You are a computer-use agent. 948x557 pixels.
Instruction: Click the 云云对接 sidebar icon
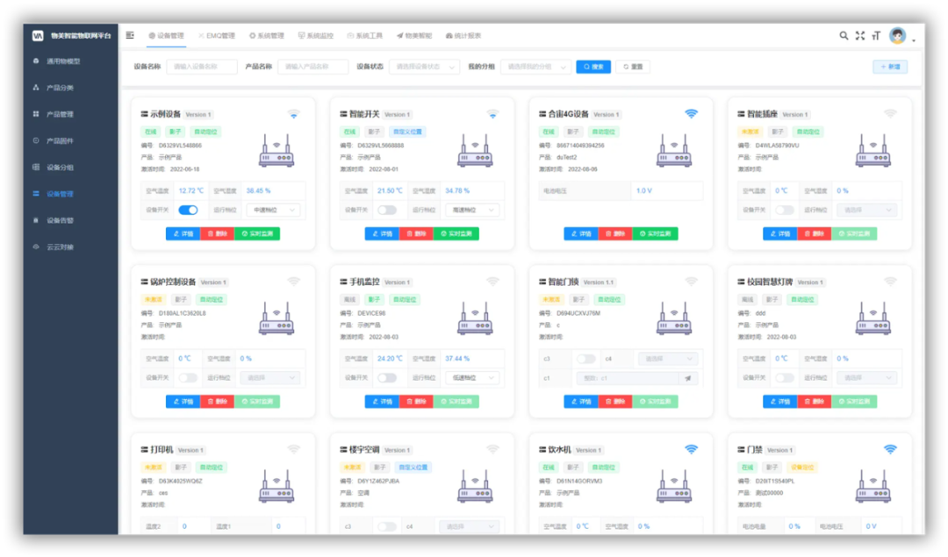point(36,247)
